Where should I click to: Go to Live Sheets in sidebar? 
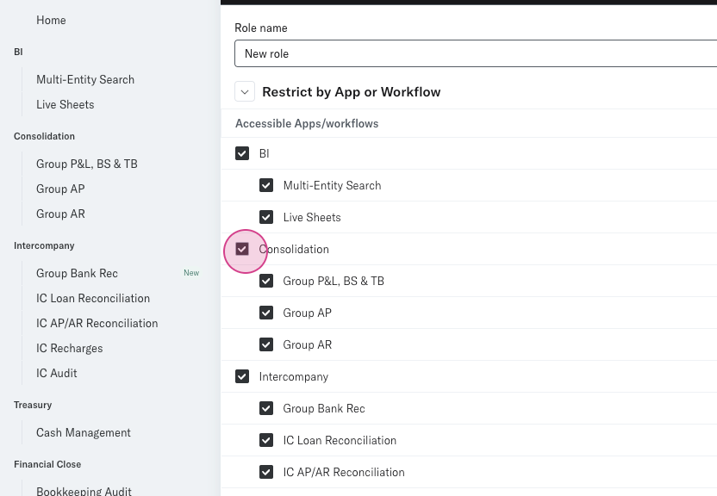tap(65, 104)
